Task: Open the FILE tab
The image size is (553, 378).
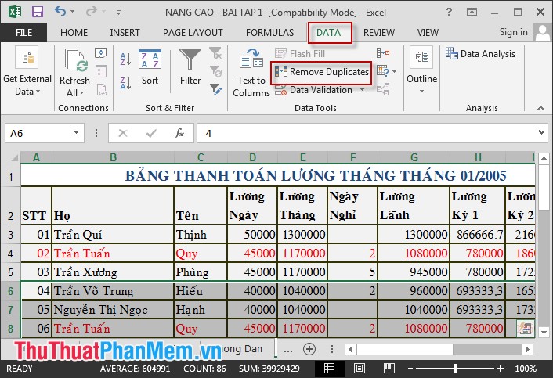Action: coord(23,33)
